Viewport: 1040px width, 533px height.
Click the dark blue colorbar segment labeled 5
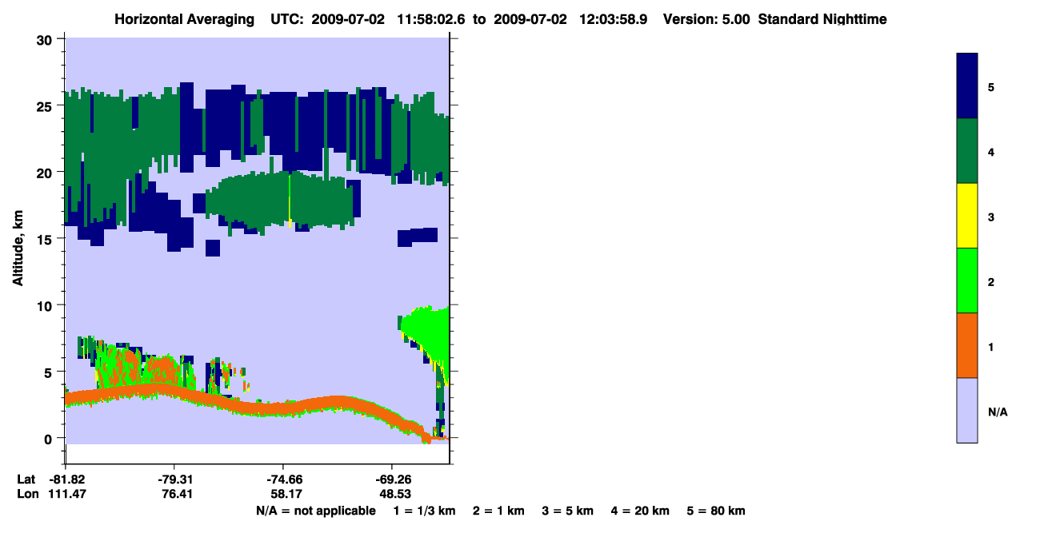967,86
